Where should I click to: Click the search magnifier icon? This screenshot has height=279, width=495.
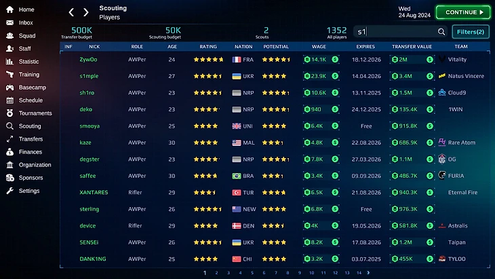point(441,32)
